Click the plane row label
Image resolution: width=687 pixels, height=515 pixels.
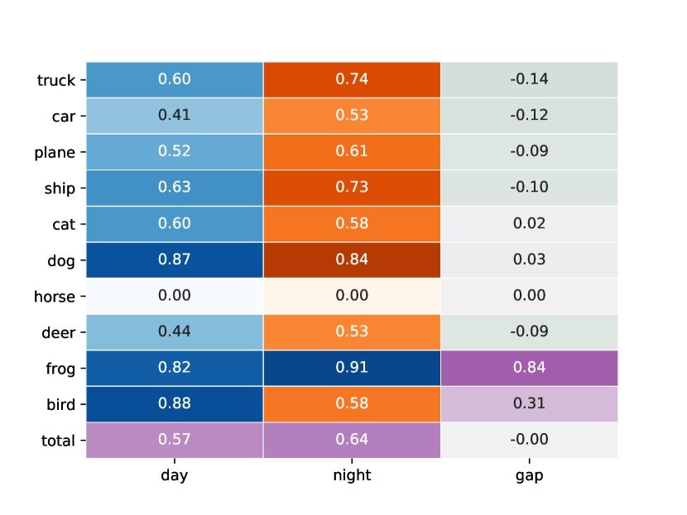tap(55, 153)
